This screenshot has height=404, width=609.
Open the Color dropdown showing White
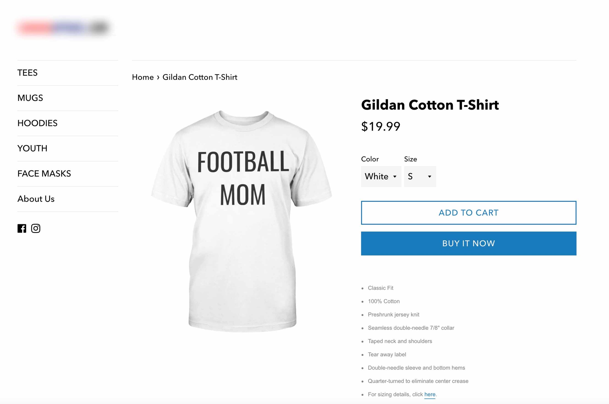381,176
